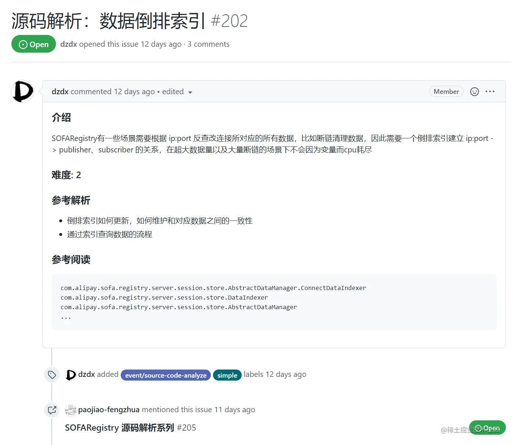Open dzdx link in labels added event
The image size is (511, 445).
[x=86, y=374]
